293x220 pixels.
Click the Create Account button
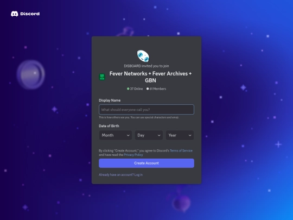(146, 163)
